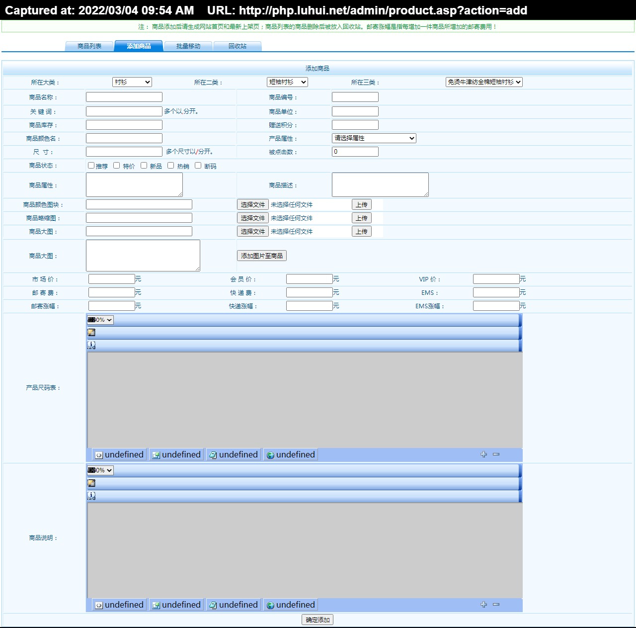Click info icon in 产品尺码表 editor toolbar
Viewport: 636px width, 628px height.
(x=91, y=345)
